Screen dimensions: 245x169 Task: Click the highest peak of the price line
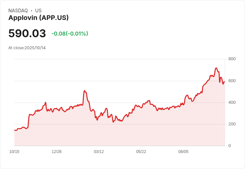216,68
